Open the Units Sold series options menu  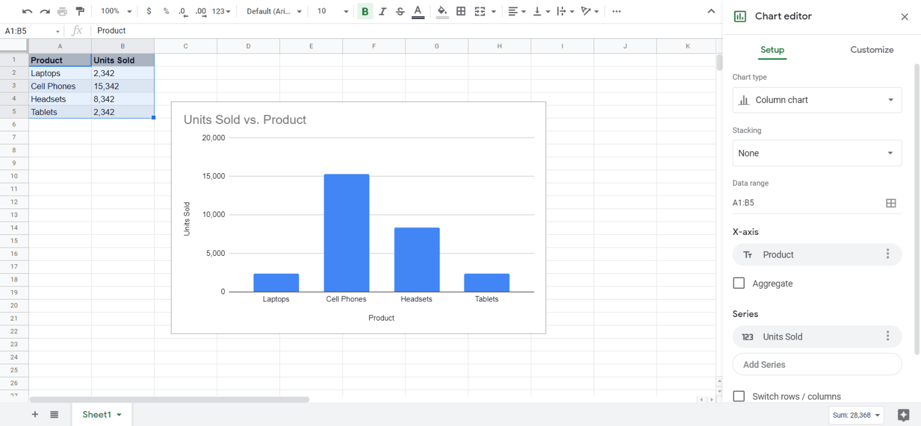pyautogui.click(x=888, y=336)
